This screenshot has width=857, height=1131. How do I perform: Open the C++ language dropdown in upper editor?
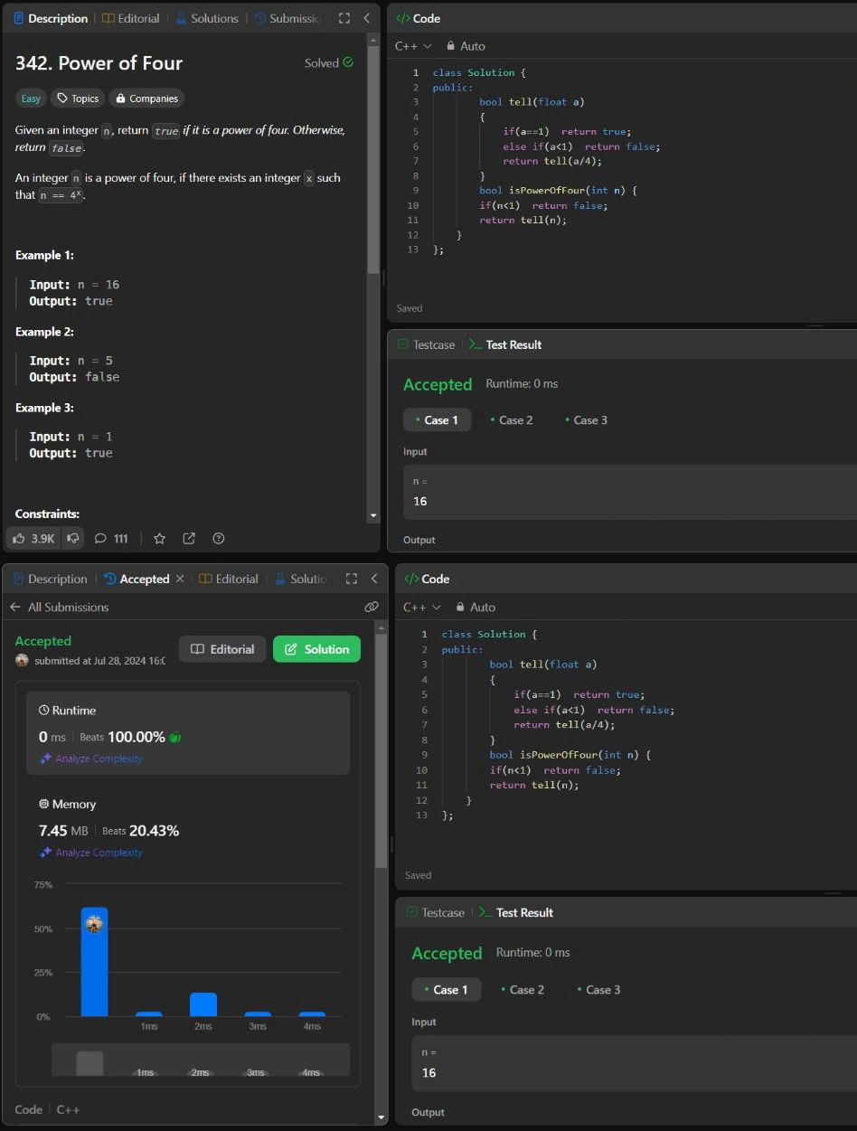click(413, 46)
